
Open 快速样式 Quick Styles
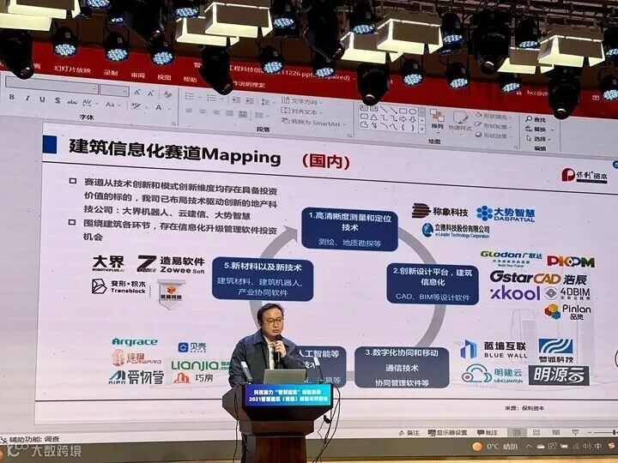pyautogui.click(x=459, y=121)
